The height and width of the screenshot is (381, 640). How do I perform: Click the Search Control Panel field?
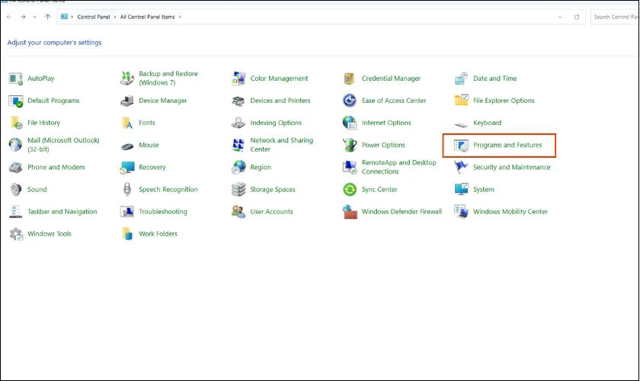613,17
